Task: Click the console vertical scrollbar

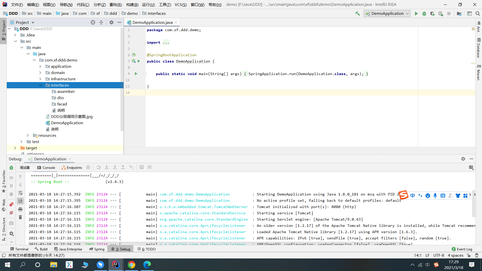Action: point(473,203)
